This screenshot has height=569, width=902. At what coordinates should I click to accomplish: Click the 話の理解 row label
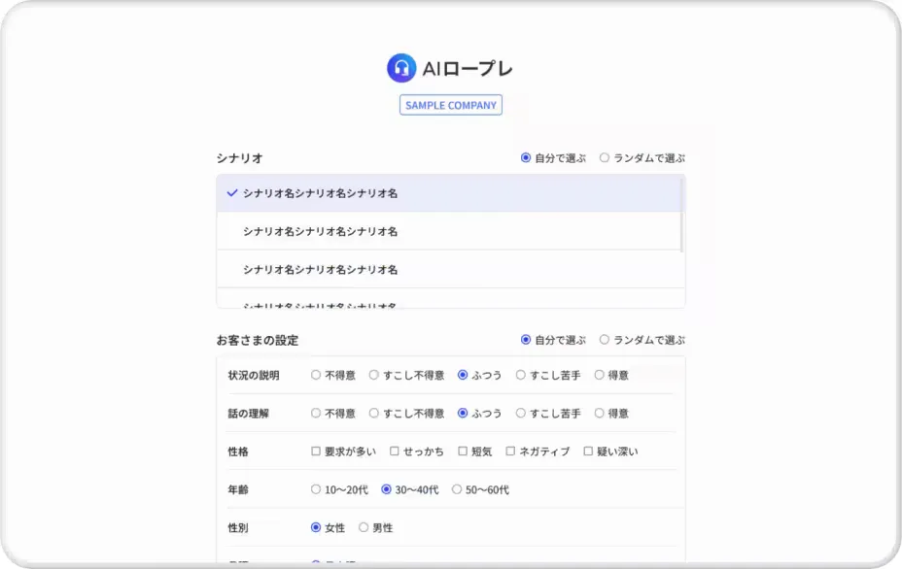pyautogui.click(x=248, y=414)
